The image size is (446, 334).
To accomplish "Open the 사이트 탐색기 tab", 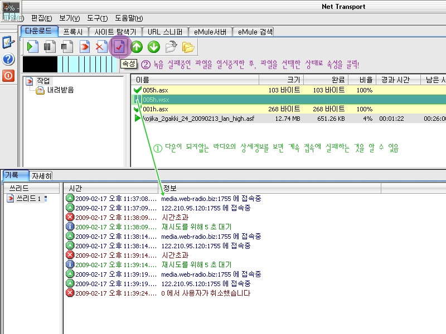I will pos(115,32).
